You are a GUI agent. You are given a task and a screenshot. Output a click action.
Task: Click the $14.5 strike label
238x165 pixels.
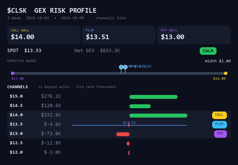16,105
